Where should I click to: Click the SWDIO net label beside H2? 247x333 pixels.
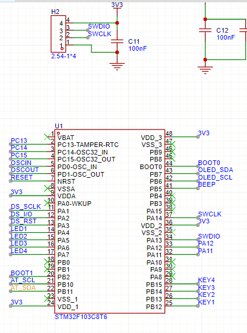99,26
